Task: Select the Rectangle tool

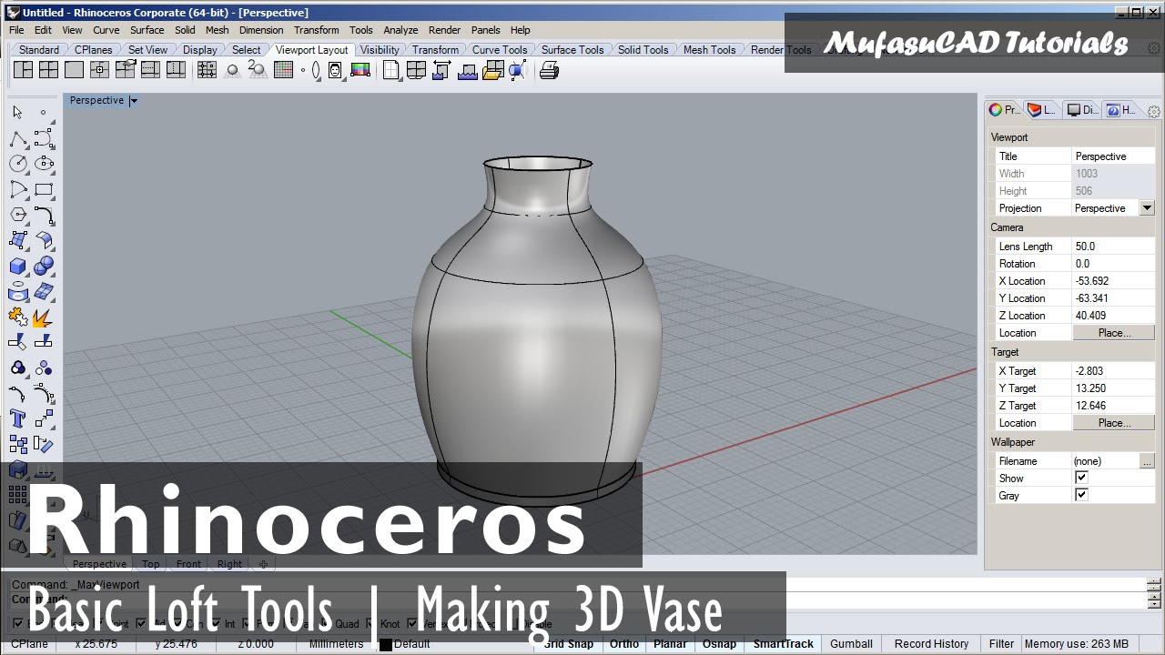Action: point(44,189)
